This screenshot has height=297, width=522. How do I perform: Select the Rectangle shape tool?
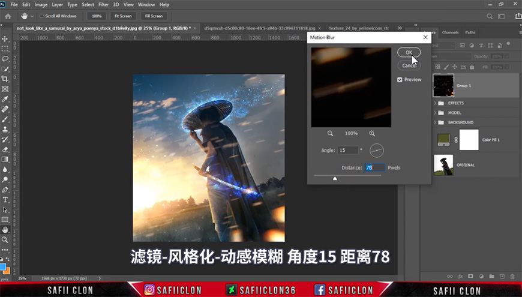[5, 220]
